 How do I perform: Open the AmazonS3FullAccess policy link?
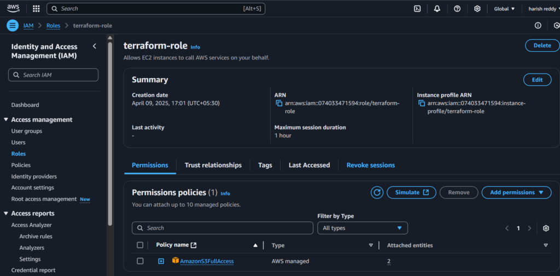(207, 261)
